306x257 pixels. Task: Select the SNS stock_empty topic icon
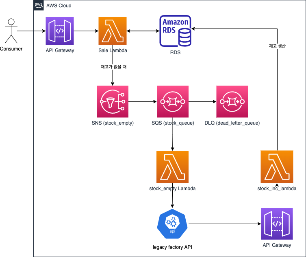pos(113,101)
